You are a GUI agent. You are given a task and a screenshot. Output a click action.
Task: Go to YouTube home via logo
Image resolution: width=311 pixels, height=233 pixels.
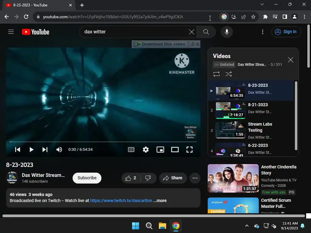pyautogui.click(x=36, y=32)
